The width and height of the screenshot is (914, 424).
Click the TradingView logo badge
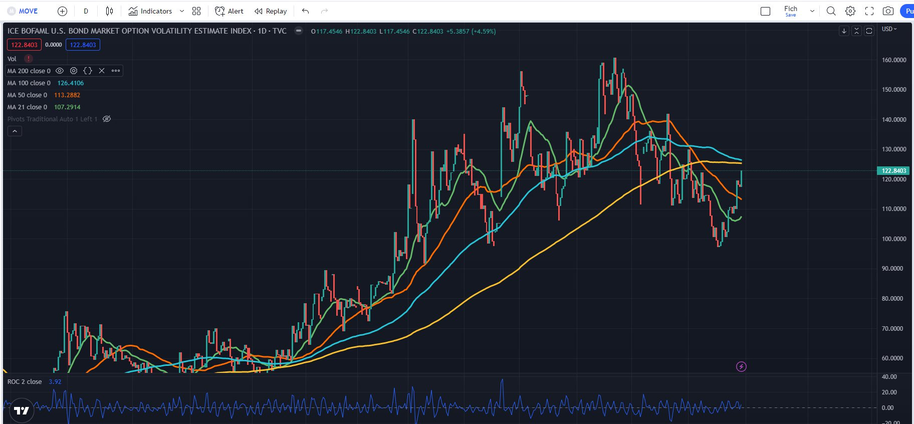click(22, 411)
